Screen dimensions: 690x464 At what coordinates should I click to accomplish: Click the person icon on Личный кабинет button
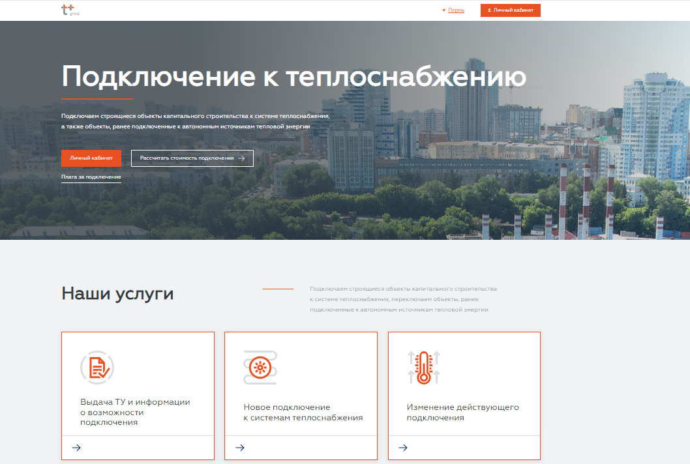489,10
